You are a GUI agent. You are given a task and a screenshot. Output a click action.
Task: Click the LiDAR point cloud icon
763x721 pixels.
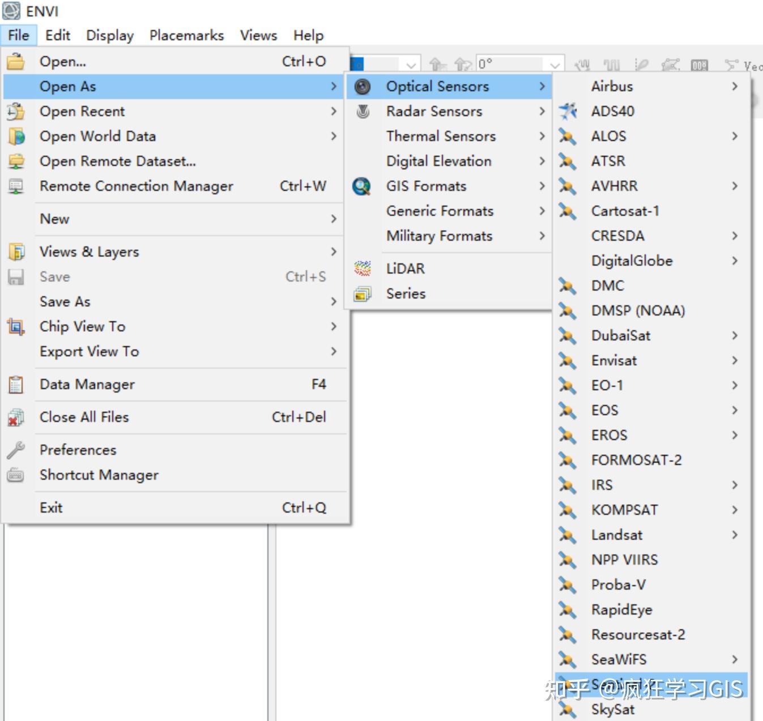pos(363,268)
